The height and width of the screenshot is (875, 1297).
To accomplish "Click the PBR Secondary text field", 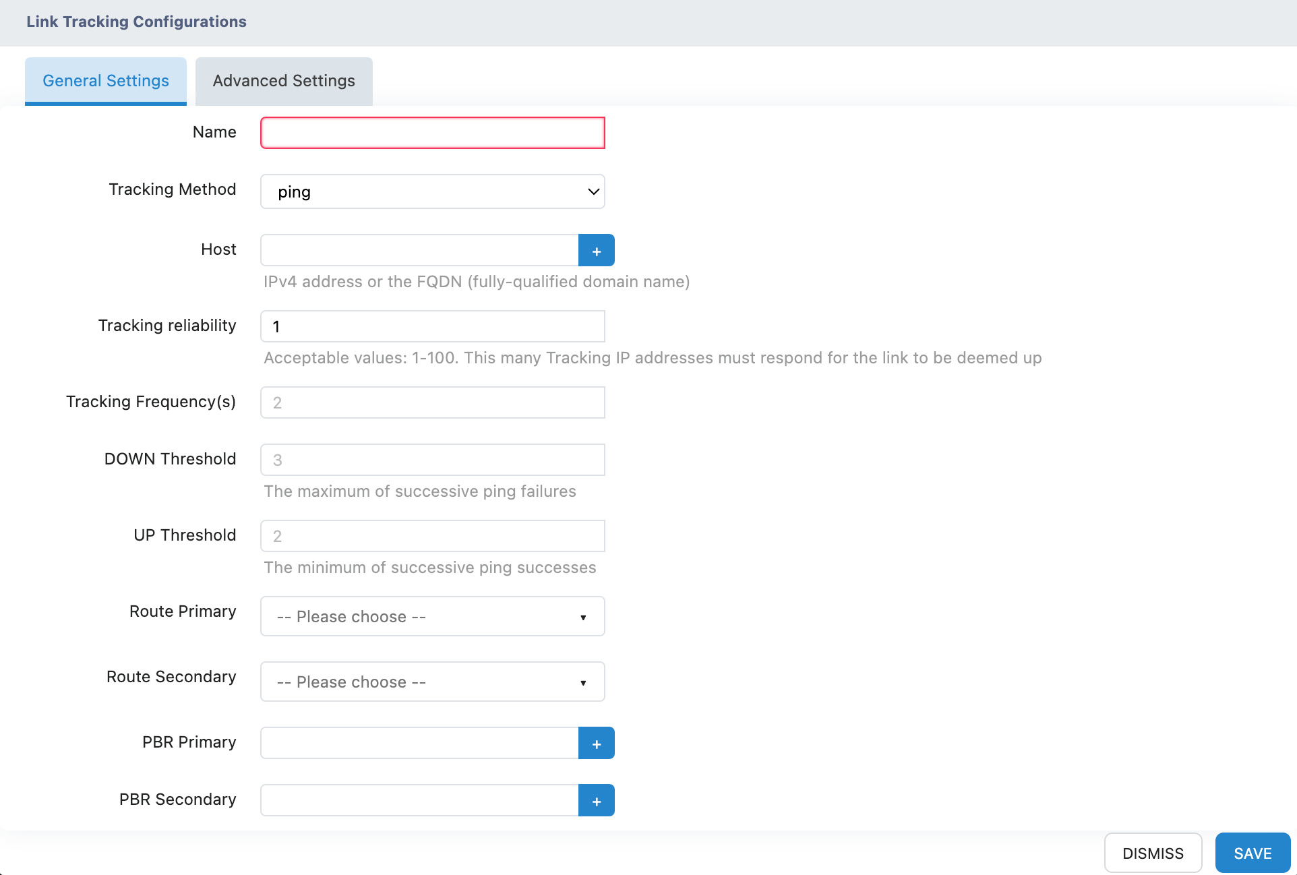I will [419, 801].
